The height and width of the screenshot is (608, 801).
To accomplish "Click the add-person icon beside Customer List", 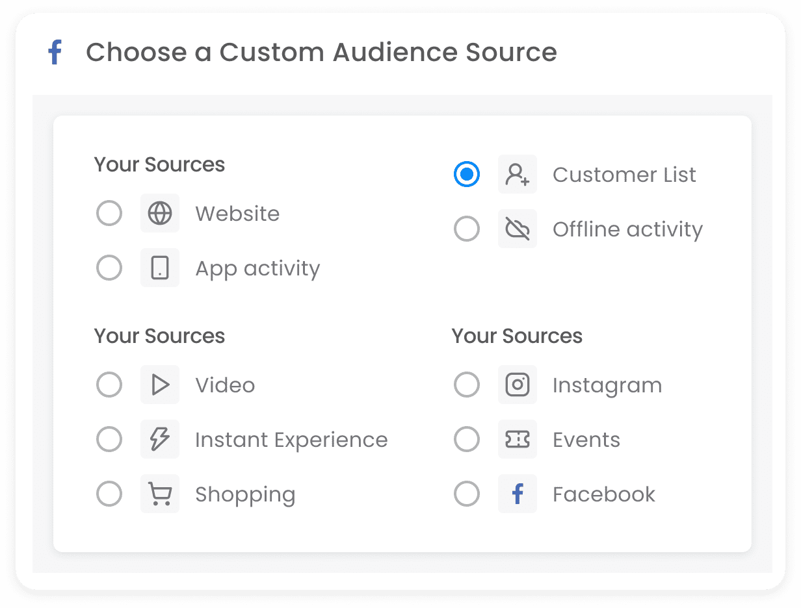I will [518, 174].
